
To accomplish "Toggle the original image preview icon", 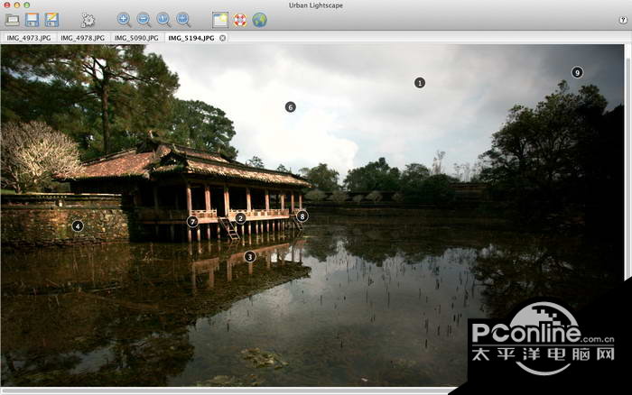I will pos(220,20).
